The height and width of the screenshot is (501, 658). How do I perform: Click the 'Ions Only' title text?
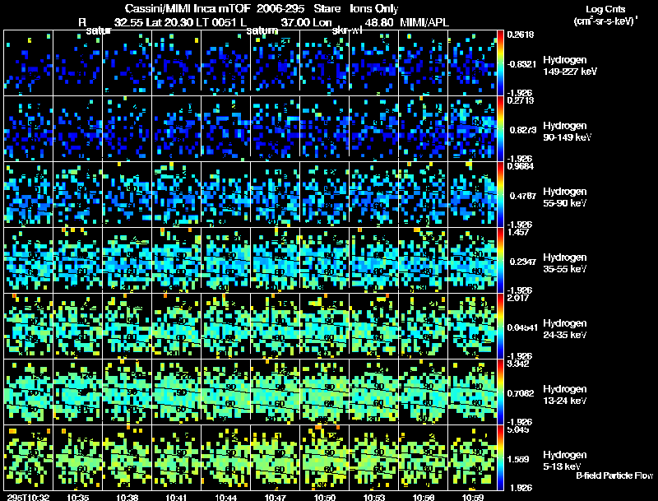(374, 9)
